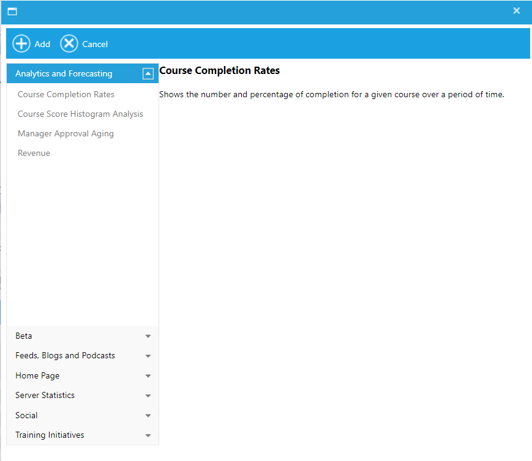
Task: Click the Training Initiatives category label
Action: pyautogui.click(x=50, y=435)
